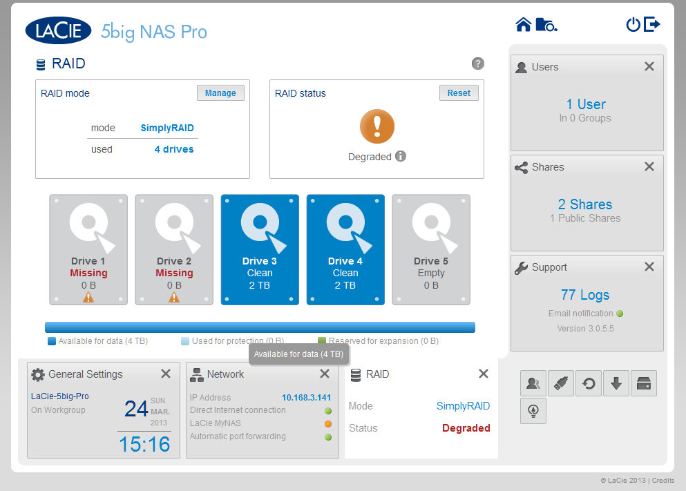Image resolution: width=686 pixels, height=491 pixels.
Task: Open the RAID page help question mark
Action: pos(478,64)
